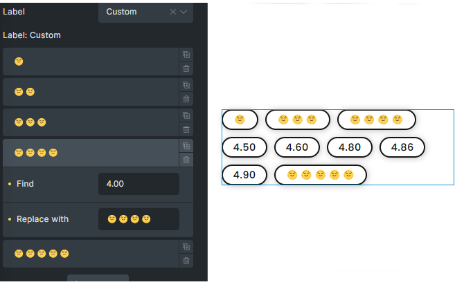Click the Replace with emoji field

(x=139, y=219)
